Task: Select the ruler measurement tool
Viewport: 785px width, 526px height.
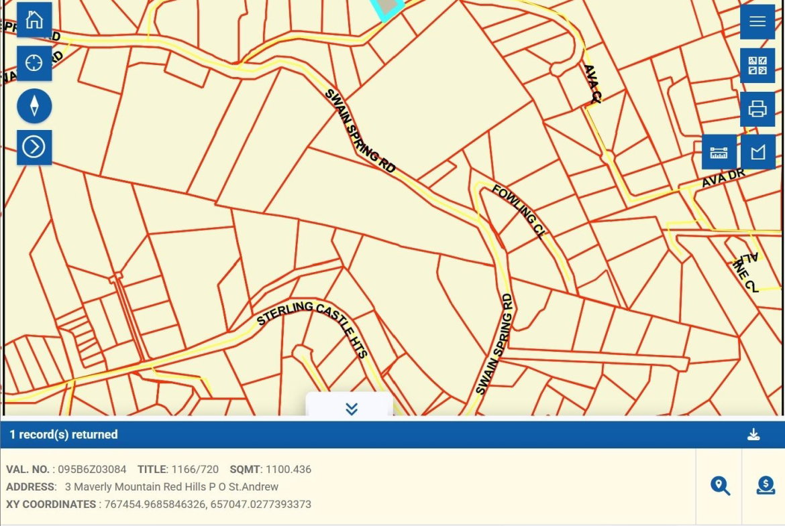Action: tap(719, 152)
